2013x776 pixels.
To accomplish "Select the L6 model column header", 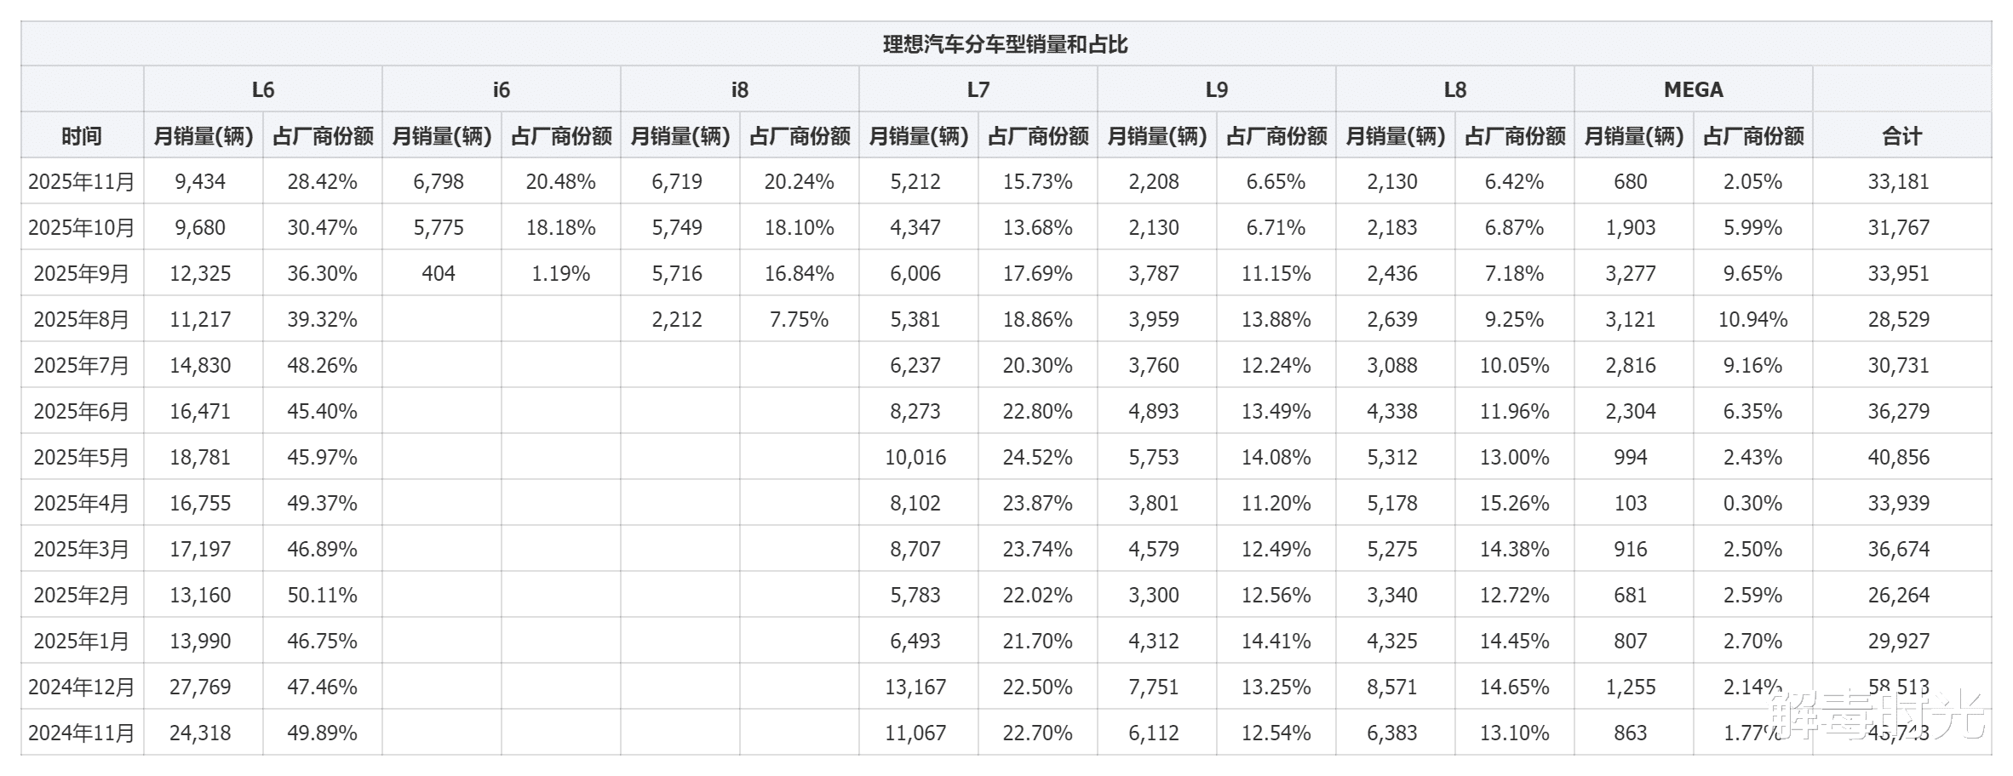I will (x=263, y=89).
